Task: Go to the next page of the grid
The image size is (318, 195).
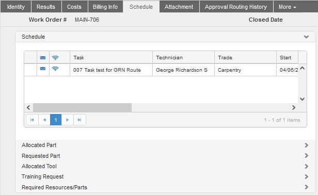Action: tap(67, 120)
